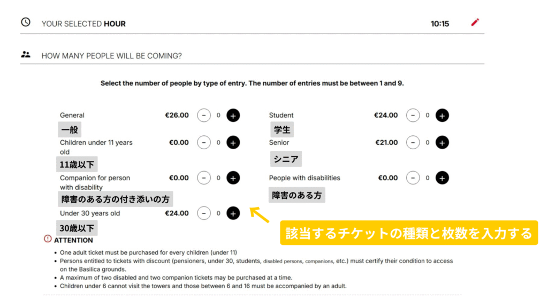Click the clock icon beside selected hour
Image resolution: width=548 pixels, height=308 pixels.
(x=25, y=22)
